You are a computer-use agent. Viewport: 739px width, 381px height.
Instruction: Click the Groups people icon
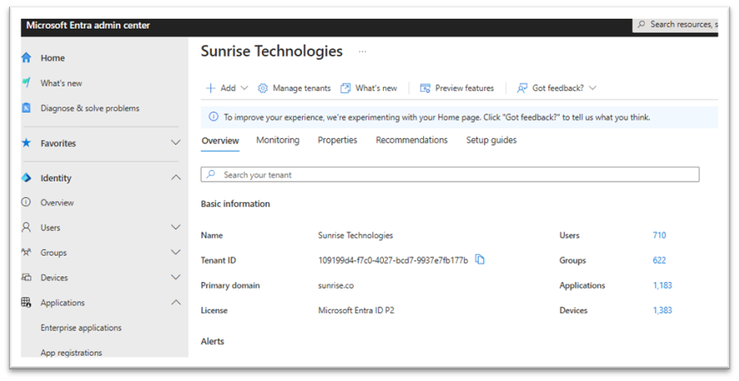[26, 252]
